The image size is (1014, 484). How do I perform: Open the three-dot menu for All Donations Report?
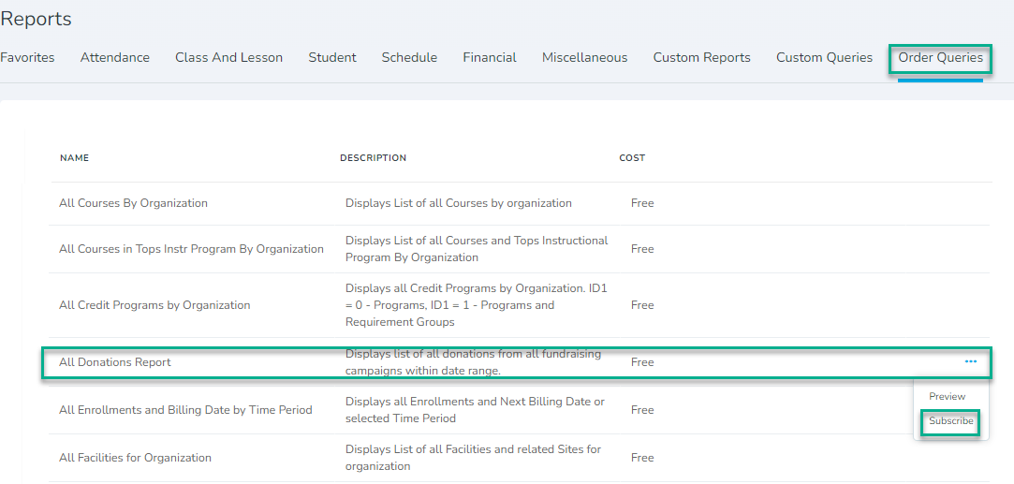tap(970, 362)
